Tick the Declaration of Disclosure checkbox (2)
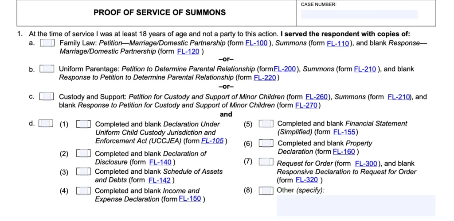The height and width of the screenshot is (221, 454). coord(83,153)
